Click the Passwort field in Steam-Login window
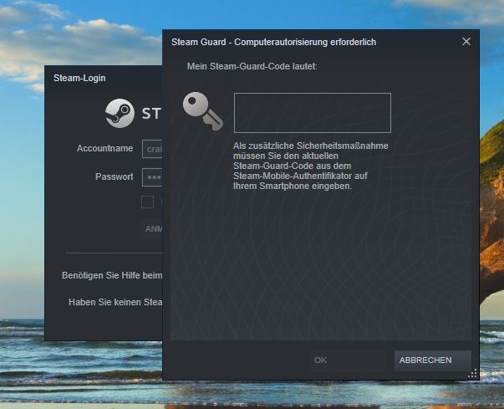The width and height of the screenshot is (504, 409). 152,177
